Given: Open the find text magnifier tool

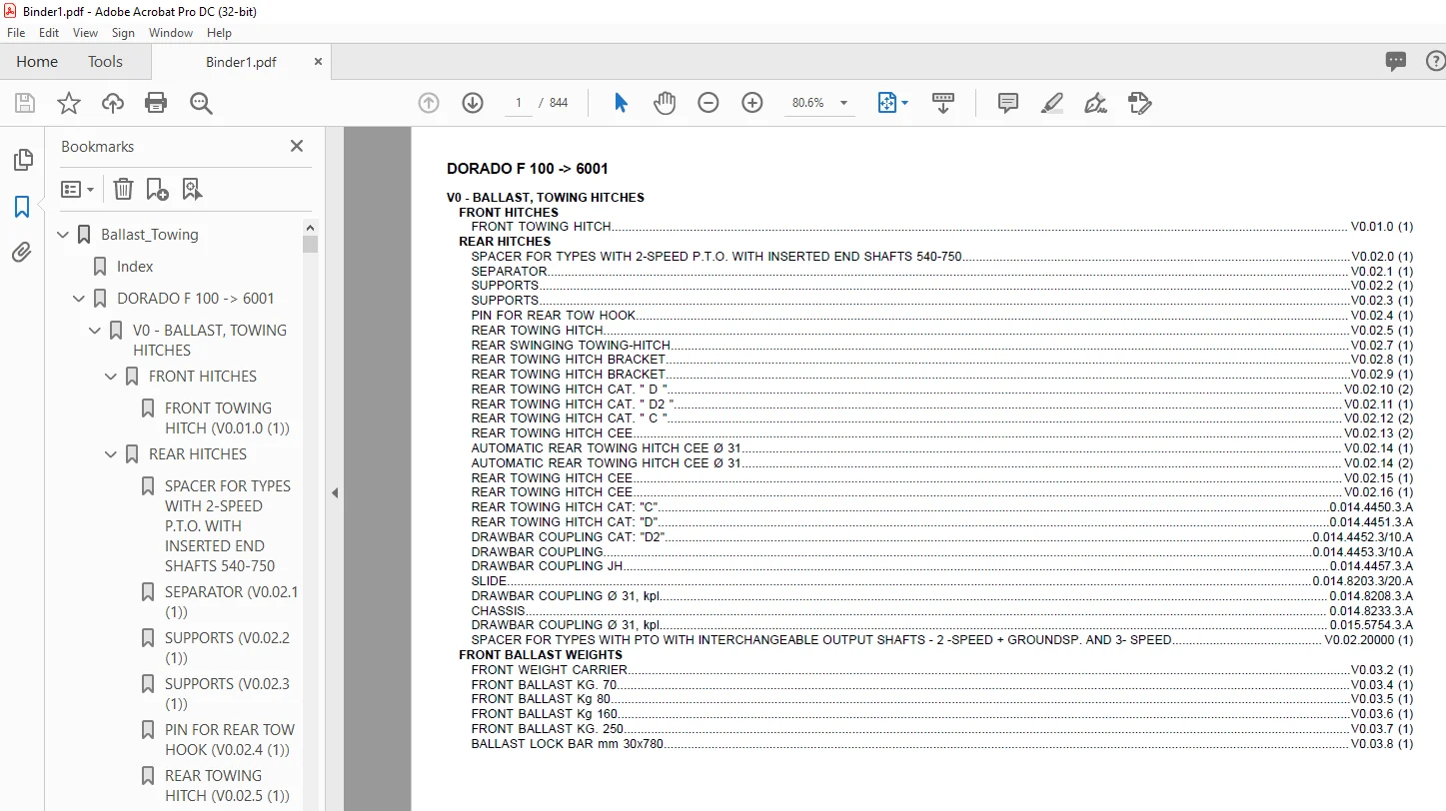Looking at the screenshot, I should tap(201, 103).
